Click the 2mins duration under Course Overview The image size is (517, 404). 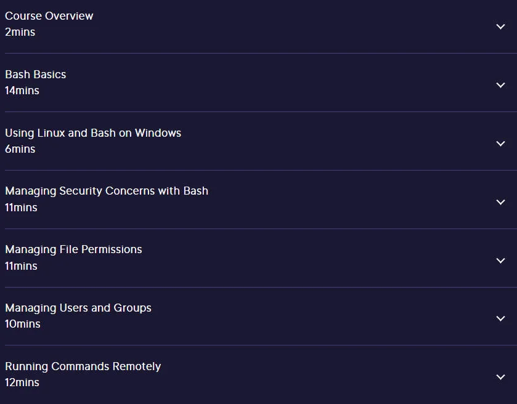[20, 32]
